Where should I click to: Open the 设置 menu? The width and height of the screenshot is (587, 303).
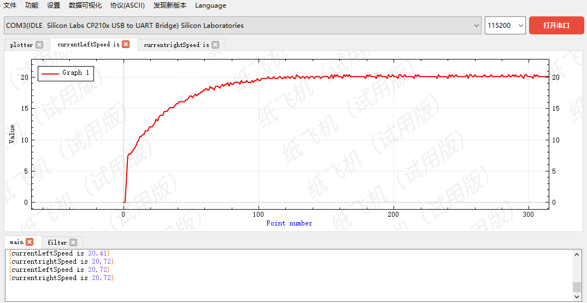pyautogui.click(x=54, y=5)
